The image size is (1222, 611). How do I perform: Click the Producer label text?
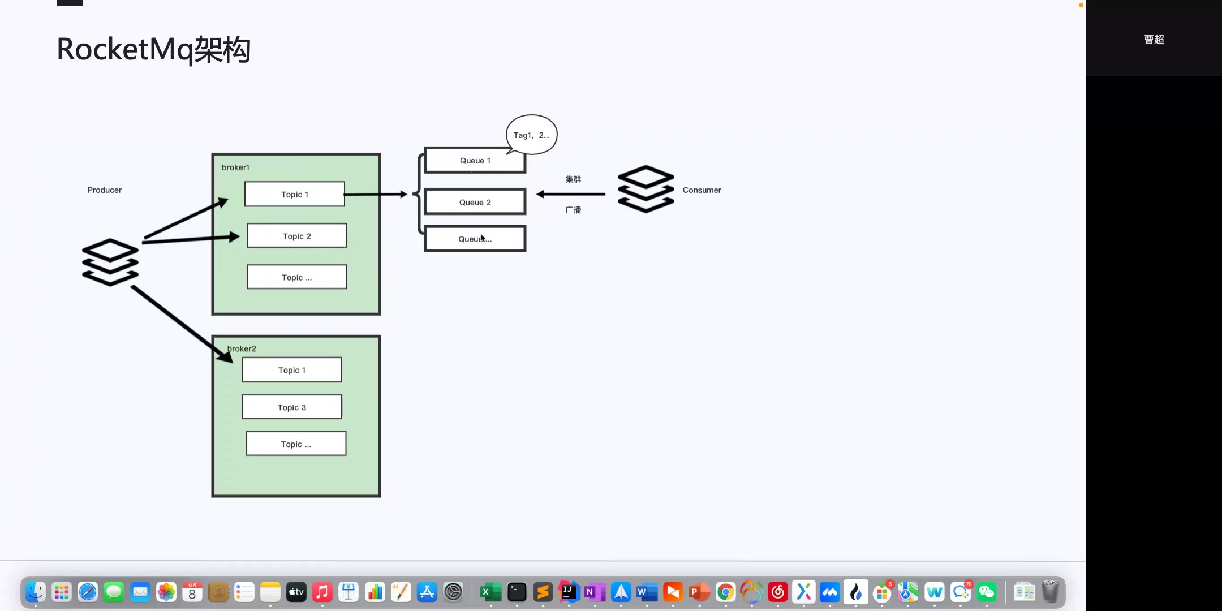[x=105, y=190]
